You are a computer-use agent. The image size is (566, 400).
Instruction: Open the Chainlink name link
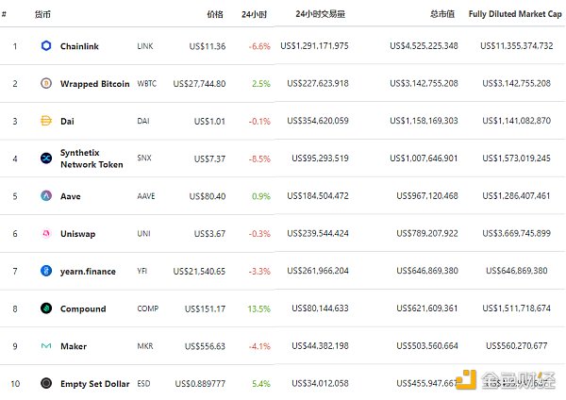pyautogui.click(x=79, y=46)
